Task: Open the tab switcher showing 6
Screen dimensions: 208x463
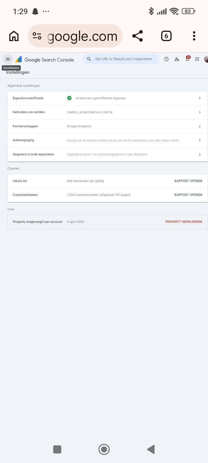Action: (x=166, y=36)
